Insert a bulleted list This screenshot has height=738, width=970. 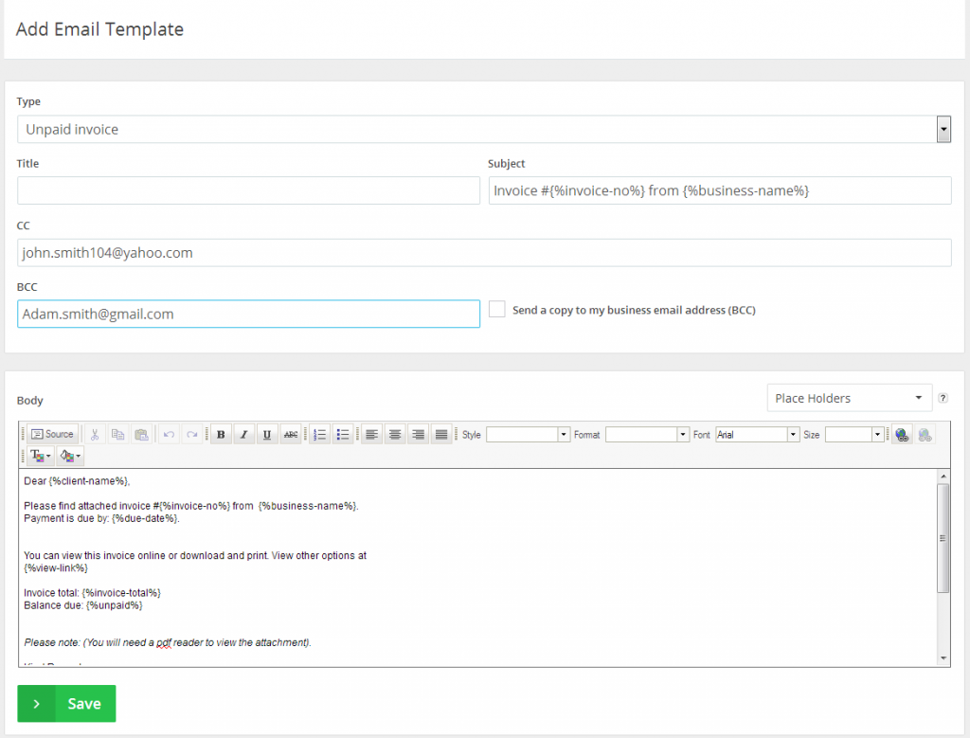[x=342, y=434]
